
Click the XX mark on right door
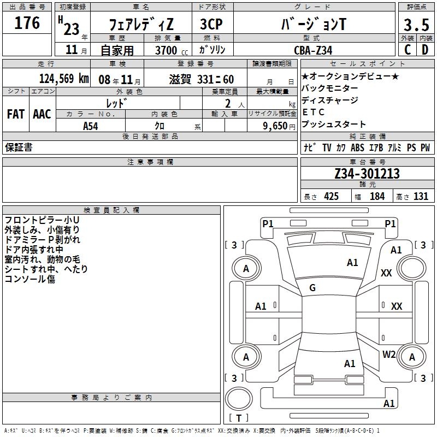point(397,306)
